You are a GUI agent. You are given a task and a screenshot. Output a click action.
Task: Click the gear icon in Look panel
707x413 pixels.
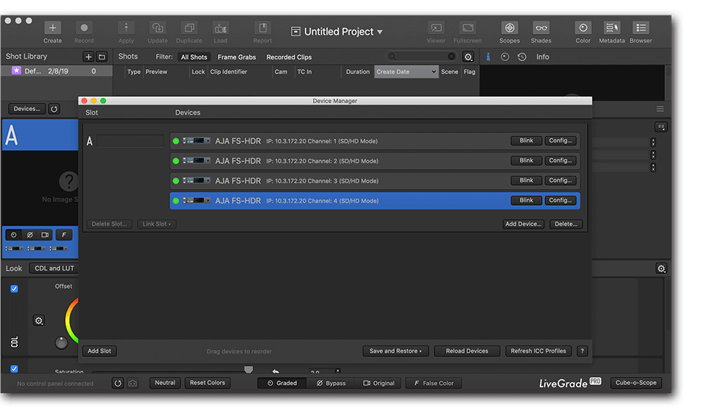pos(661,269)
